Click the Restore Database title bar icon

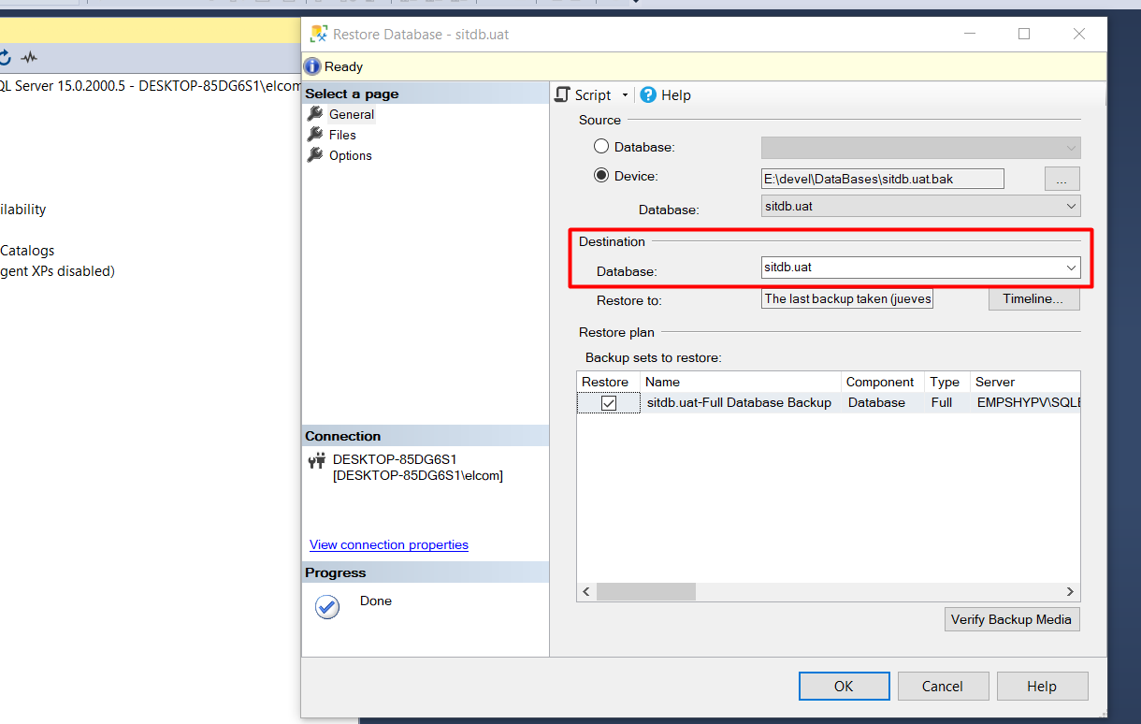317,35
